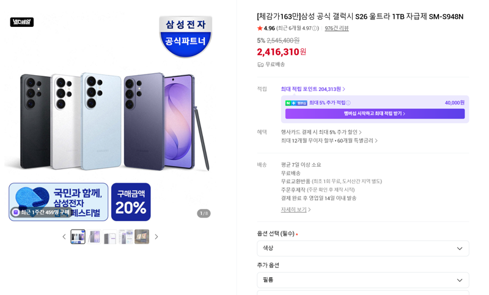
Task: Click the next thumbnail arrow
Action: pos(156,237)
